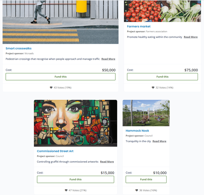Open the Commissioned Street Art title link
Image resolution: width=204 pixels, height=195 pixels.
[55, 151]
